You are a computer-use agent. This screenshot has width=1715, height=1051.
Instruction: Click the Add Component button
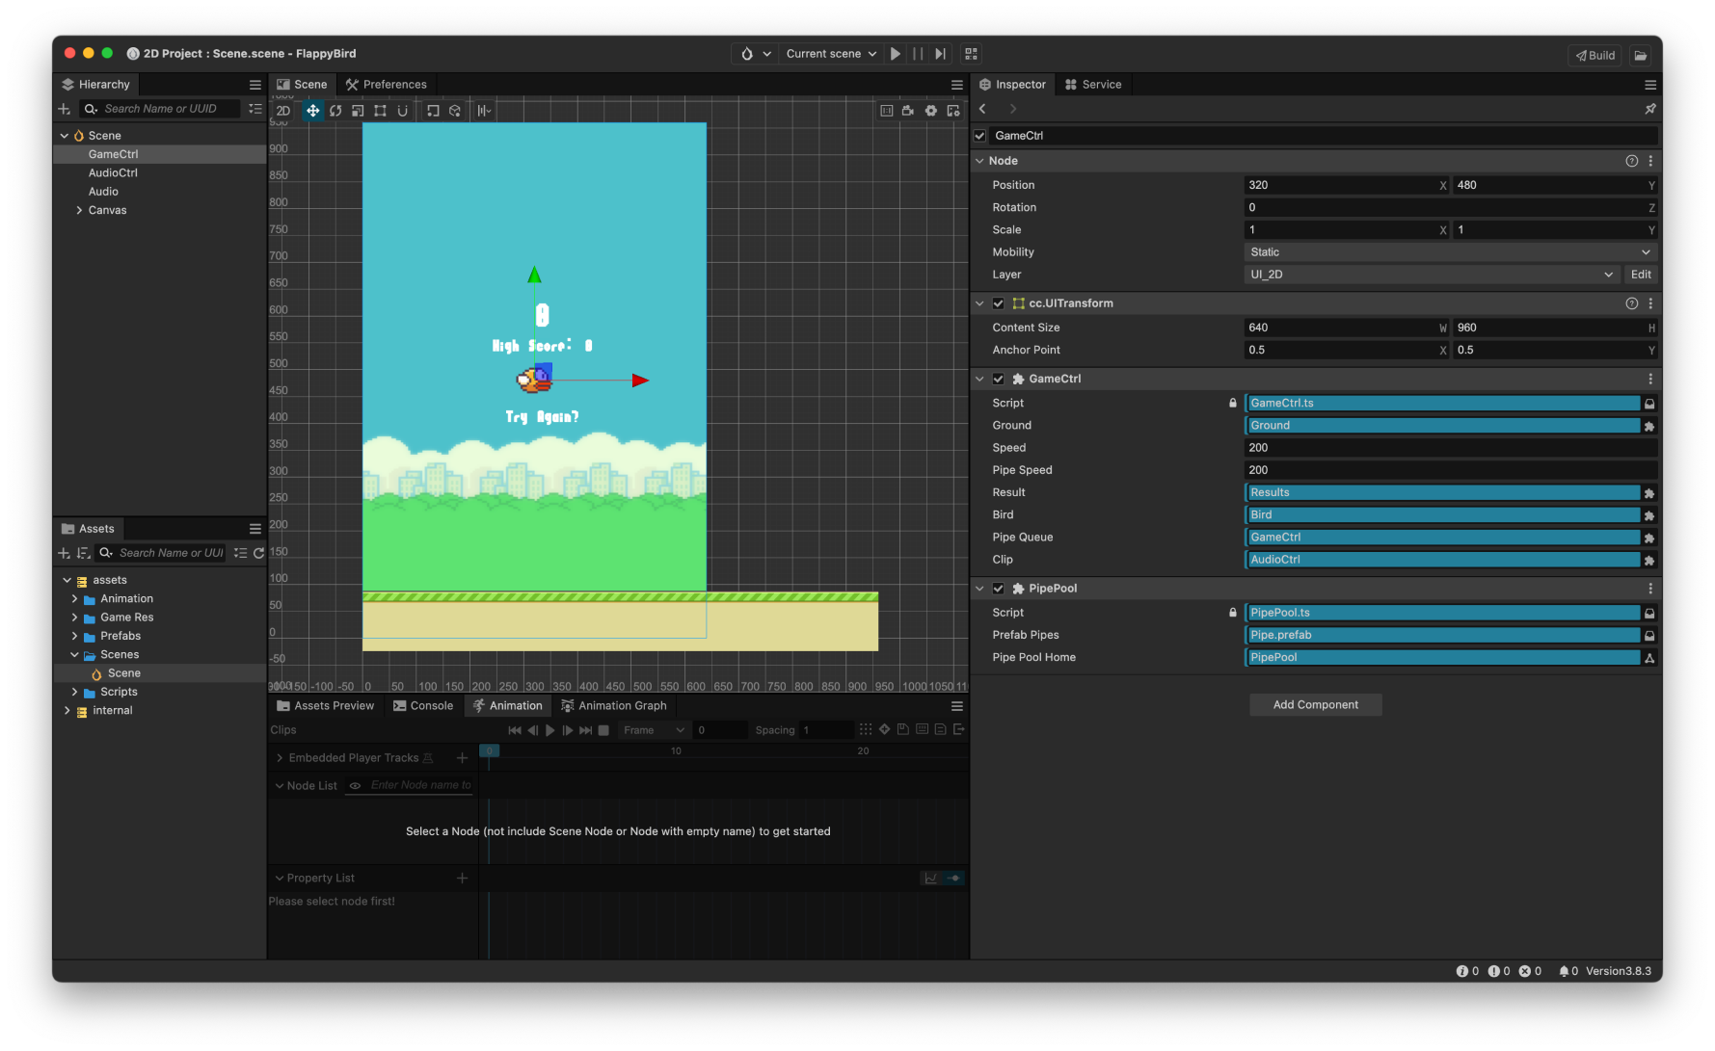(x=1315, y=705)
